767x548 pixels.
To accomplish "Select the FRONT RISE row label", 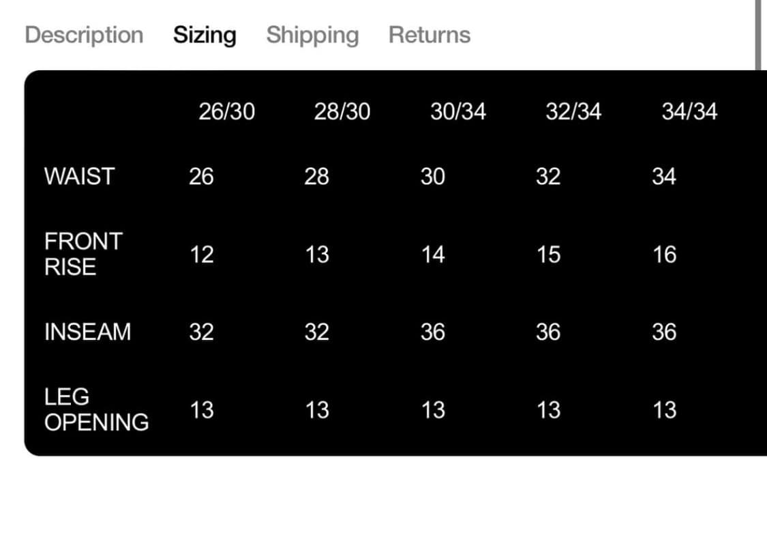I will pos(82,254).
